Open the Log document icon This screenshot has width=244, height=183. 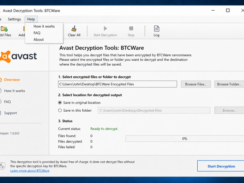(156, 29)
